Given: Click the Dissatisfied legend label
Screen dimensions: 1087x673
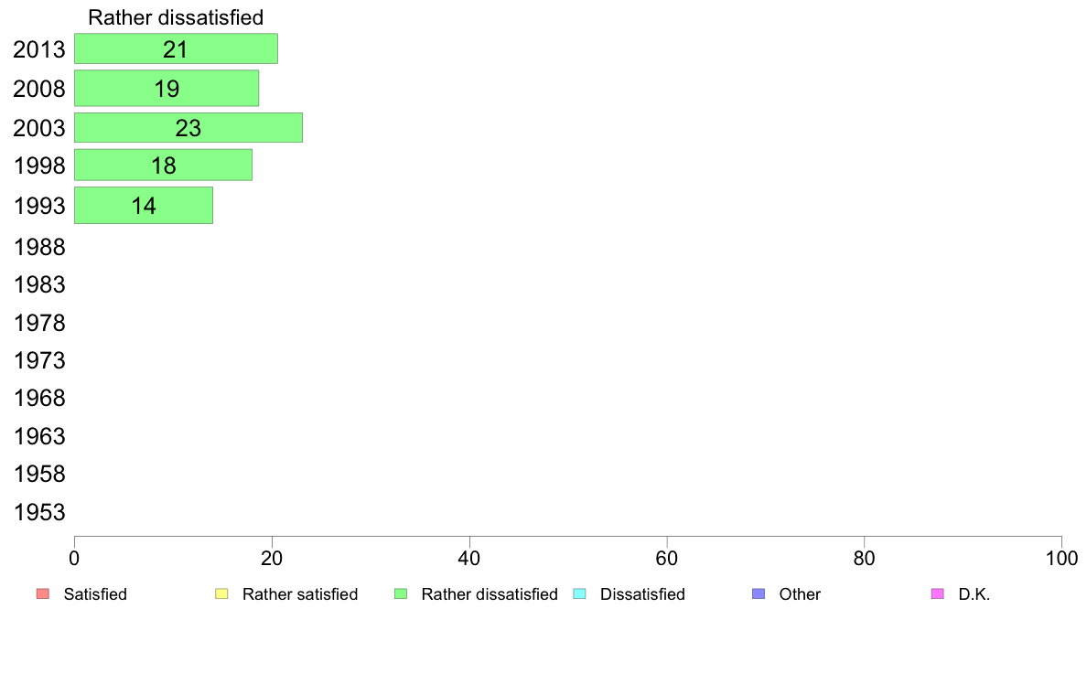Looking at the screenshot, I should [x=642, y=594].
